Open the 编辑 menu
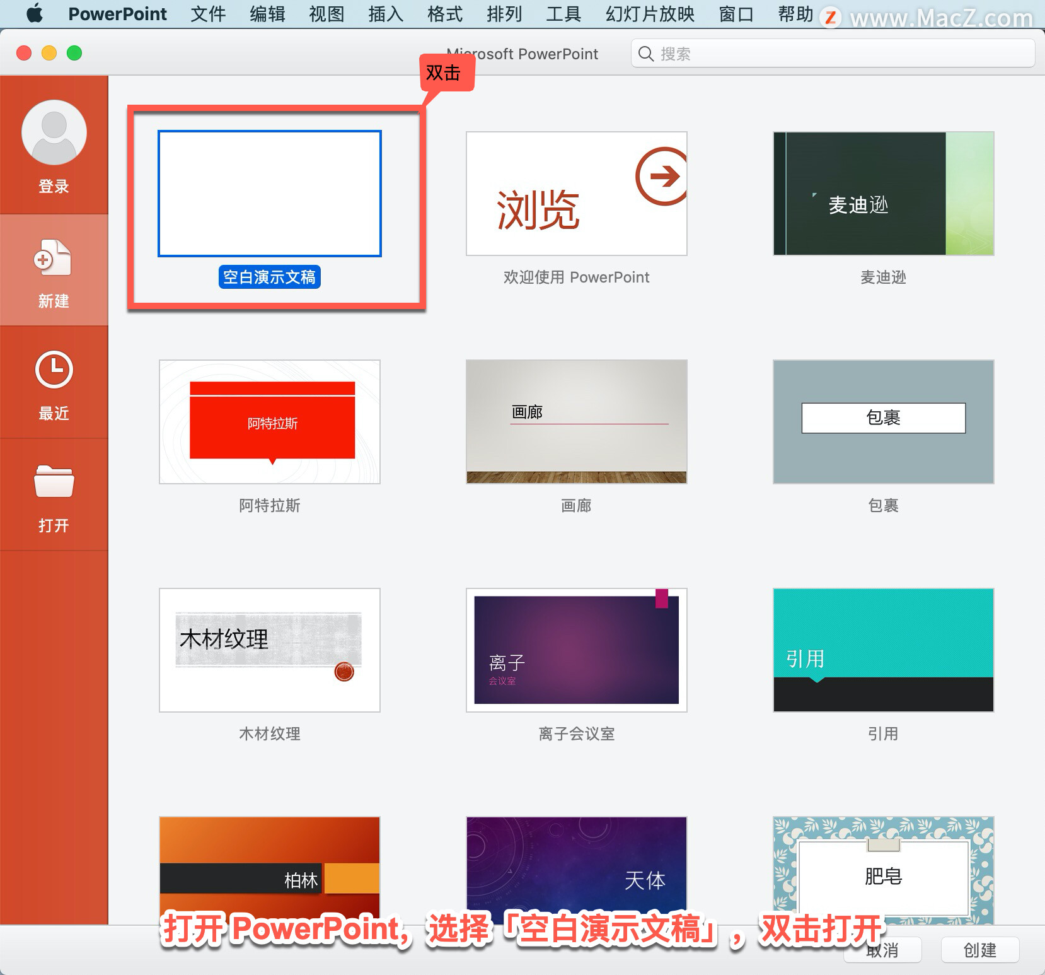 (x=267, y=14)
